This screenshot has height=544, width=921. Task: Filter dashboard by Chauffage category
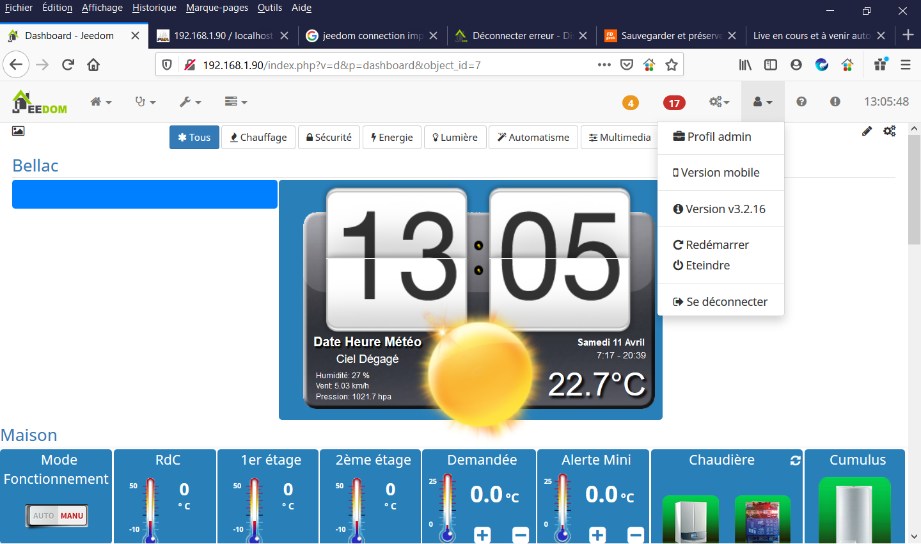(258, 138)
